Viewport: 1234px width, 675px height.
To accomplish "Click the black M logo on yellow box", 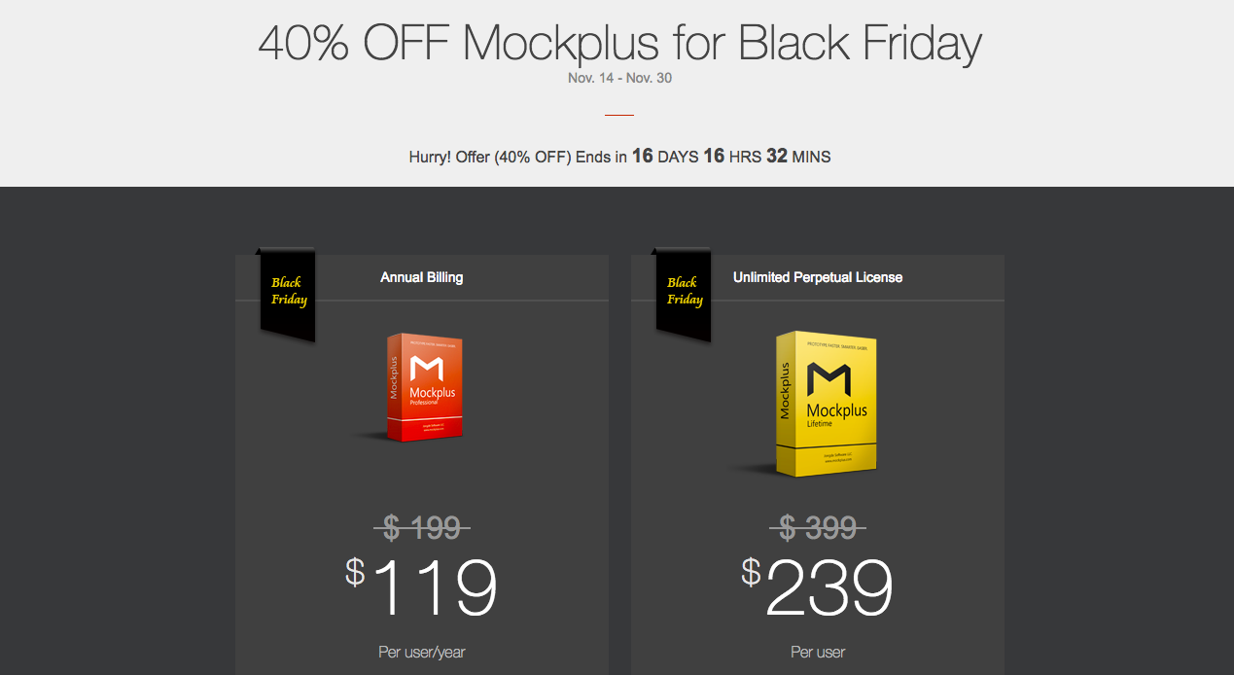I will [x=831, y=378].
